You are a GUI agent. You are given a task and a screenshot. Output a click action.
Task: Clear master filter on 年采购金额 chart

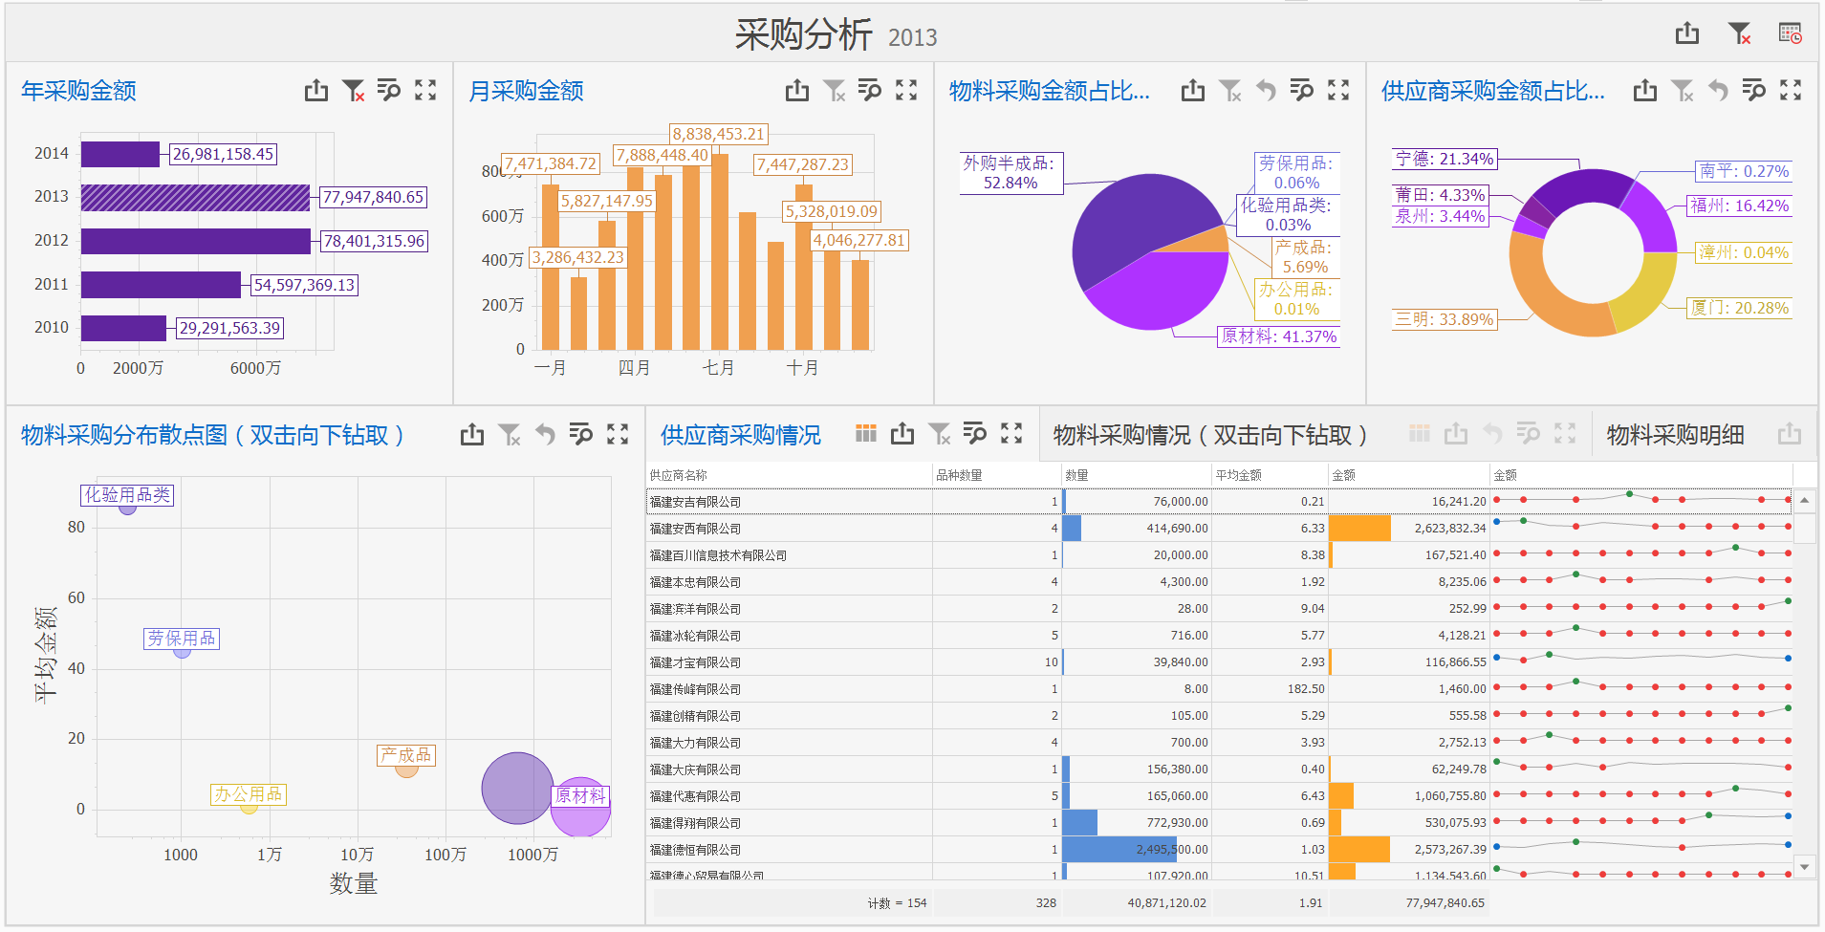(x=353, y=91)
